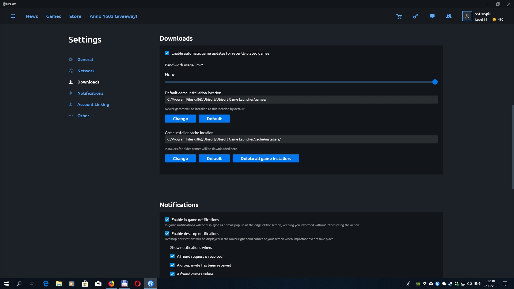This screenshot has height=289, width=514.
Task: Disable automatic game updates checkbox
Action: (167, 53)
